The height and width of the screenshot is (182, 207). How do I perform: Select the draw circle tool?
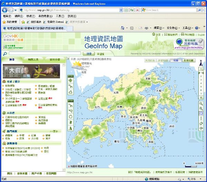[x=70, y=117]
